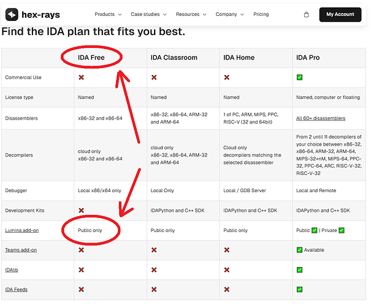Click the Development Kits row label

click(x=25, y=211)
